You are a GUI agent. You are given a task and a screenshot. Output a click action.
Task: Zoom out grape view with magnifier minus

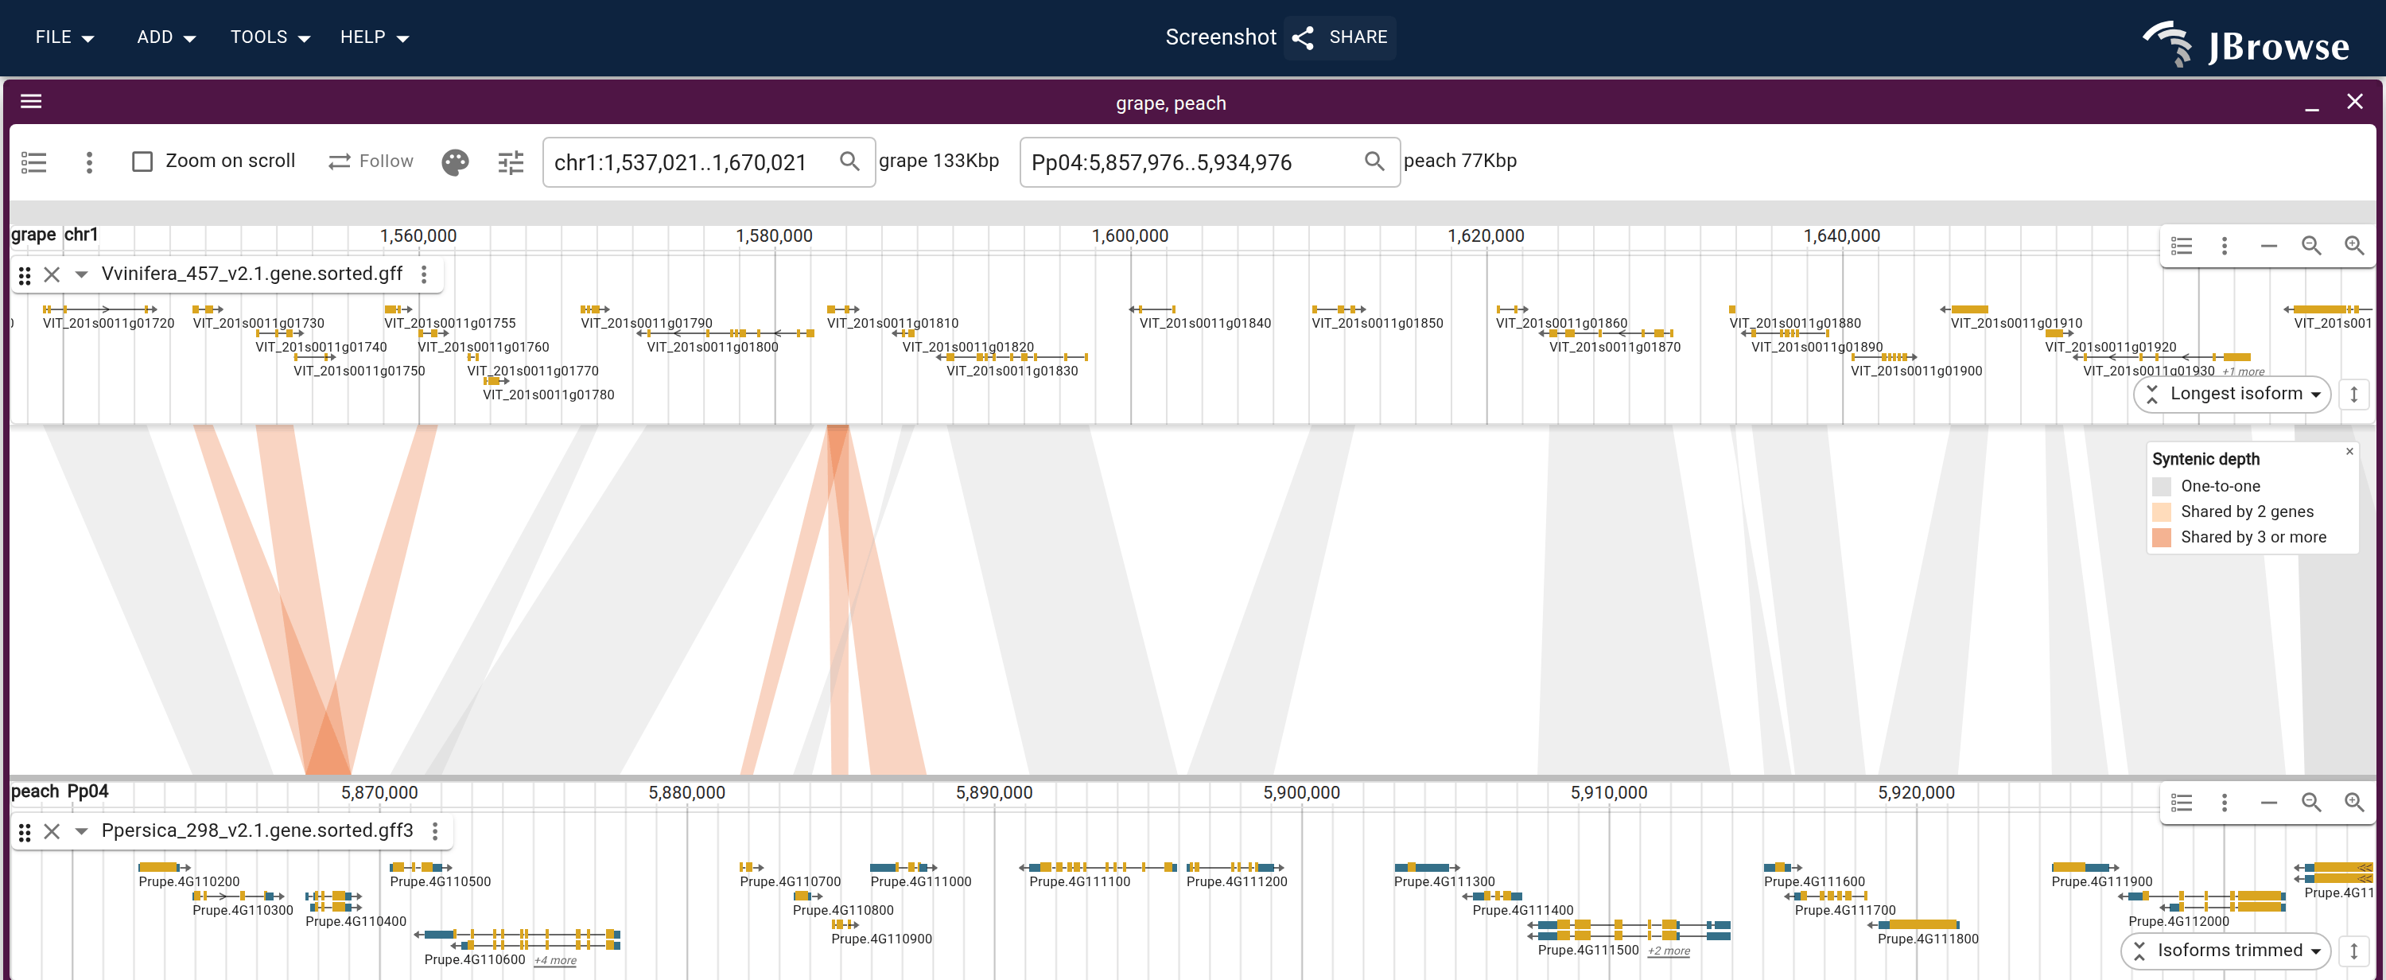tap(2311, 246)
